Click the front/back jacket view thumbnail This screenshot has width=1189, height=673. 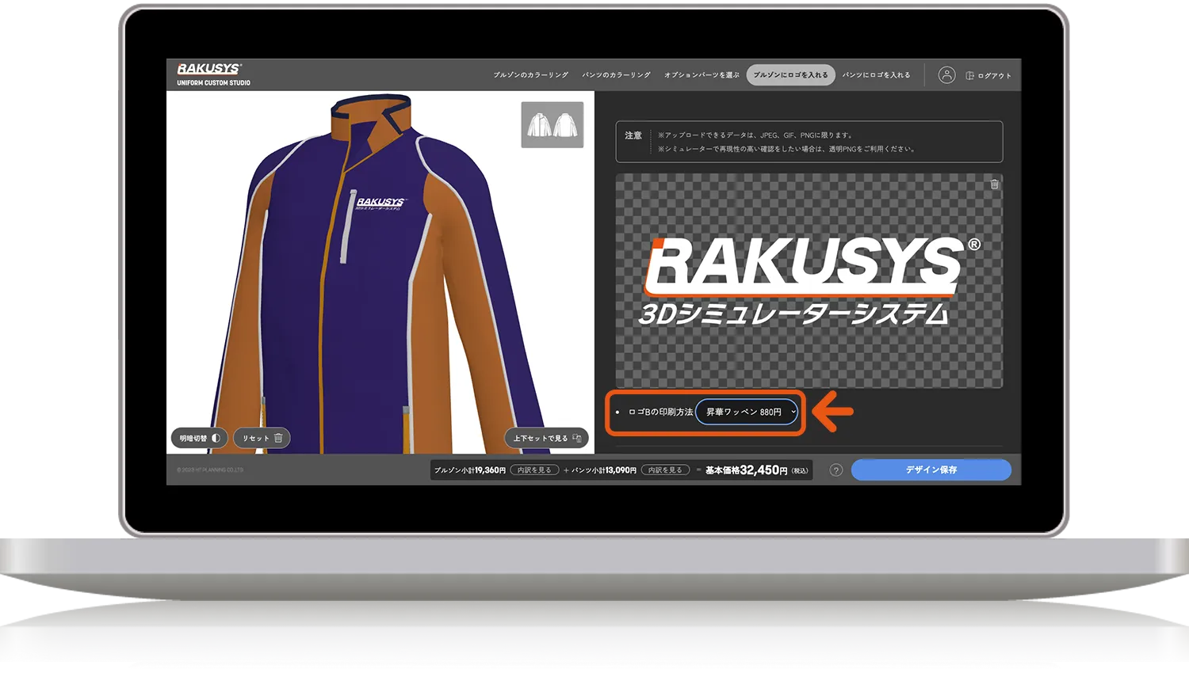click(552, 125)
